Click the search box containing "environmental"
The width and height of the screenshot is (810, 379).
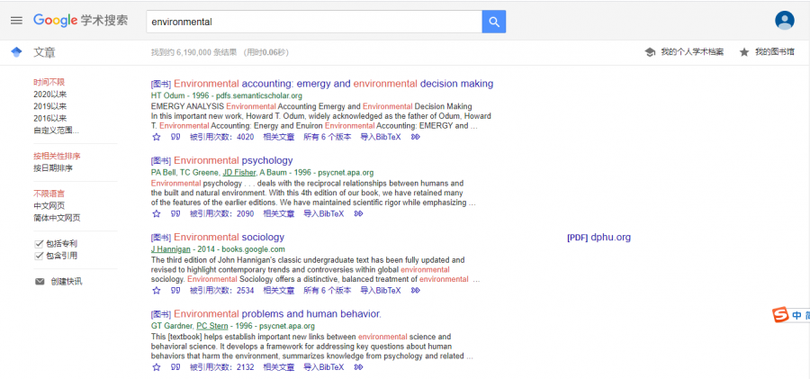click(313, 21)
